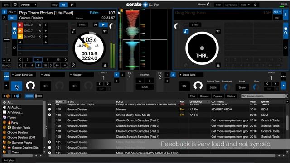Viewport: 290px width, 163px height.
Task: Turn on the Flanger effect
Action: coord(74,86)
